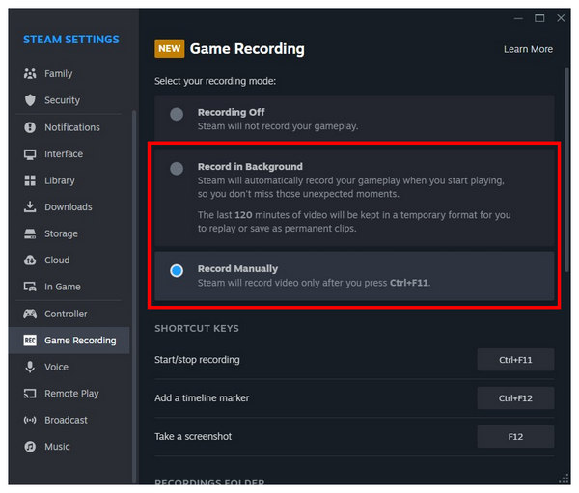Click the Remote Play cast icon
This screenshot has height=493, width=579.
coord(30,394)
